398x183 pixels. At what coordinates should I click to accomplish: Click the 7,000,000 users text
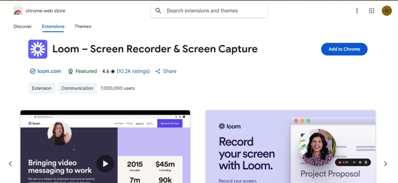118,88
